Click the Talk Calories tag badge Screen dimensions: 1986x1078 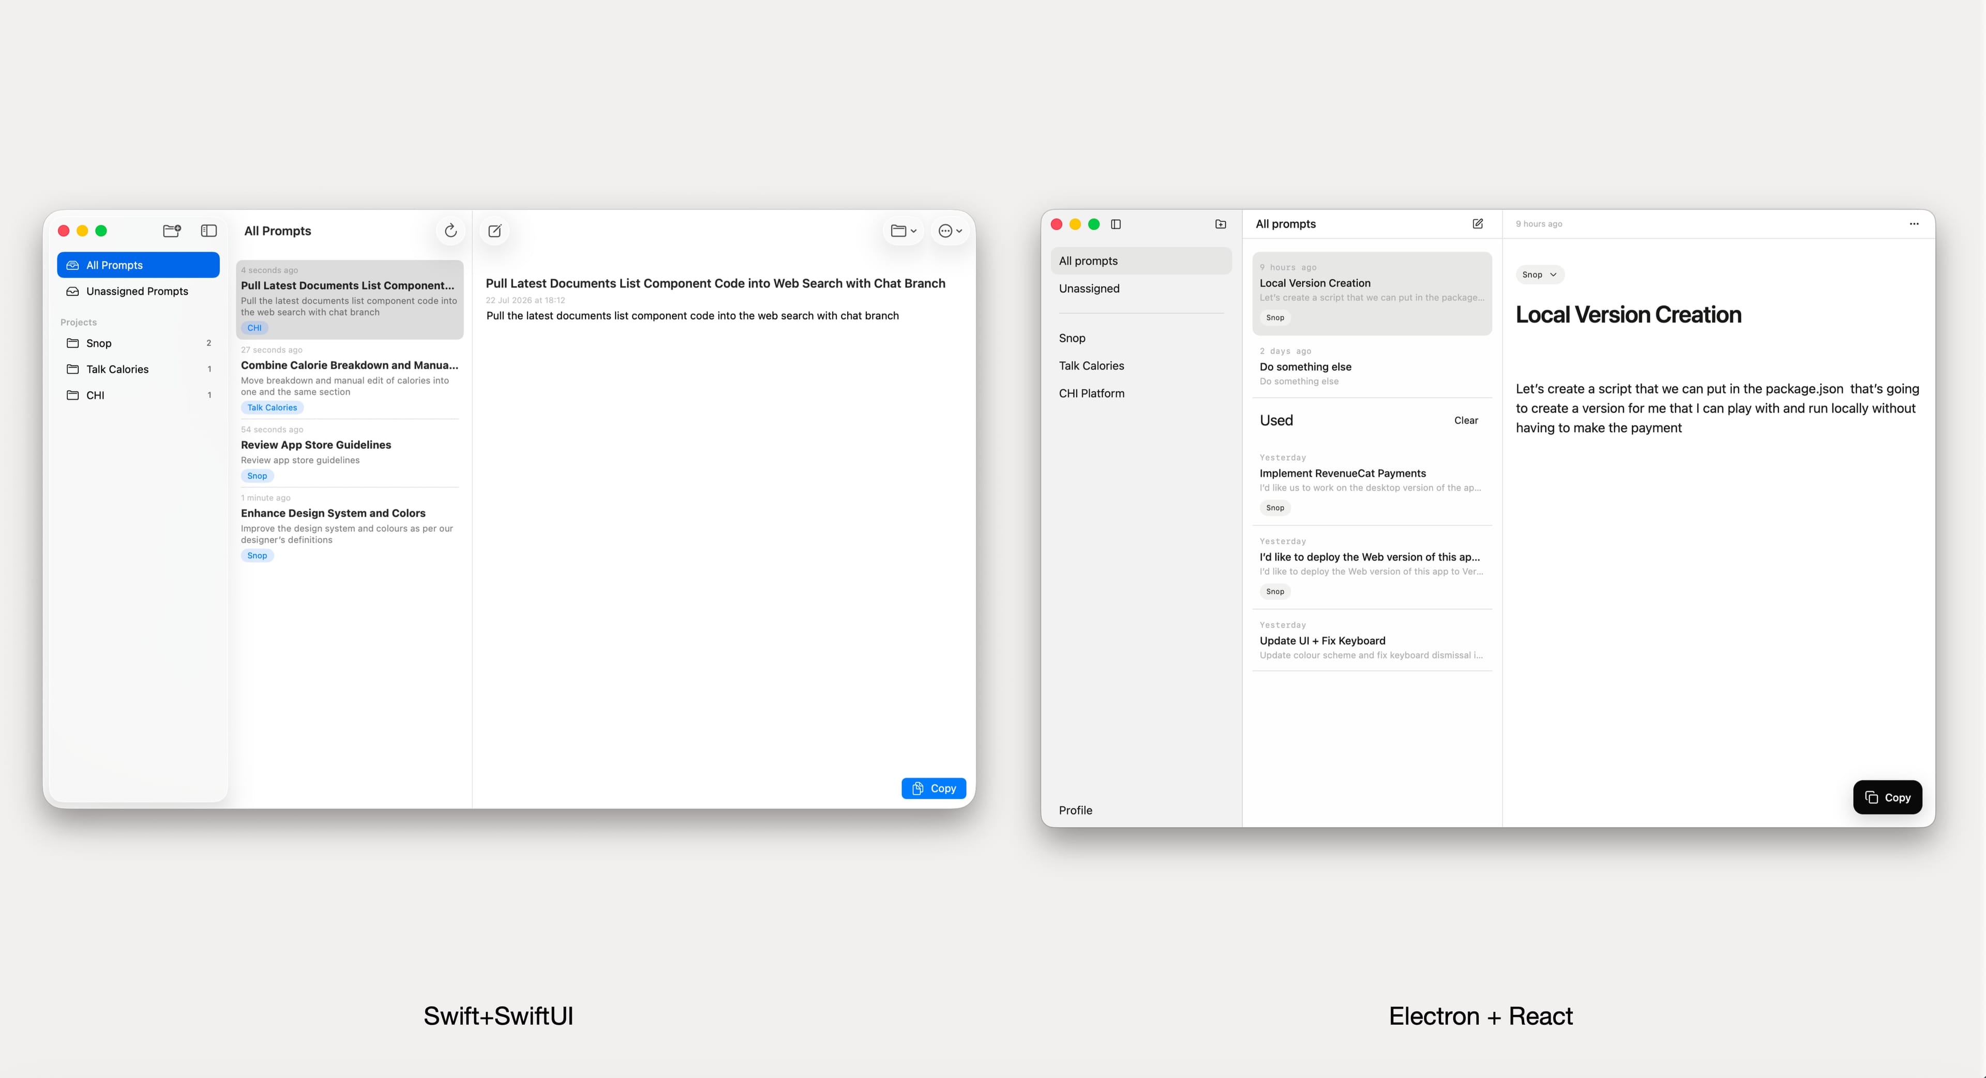[272, 407]
